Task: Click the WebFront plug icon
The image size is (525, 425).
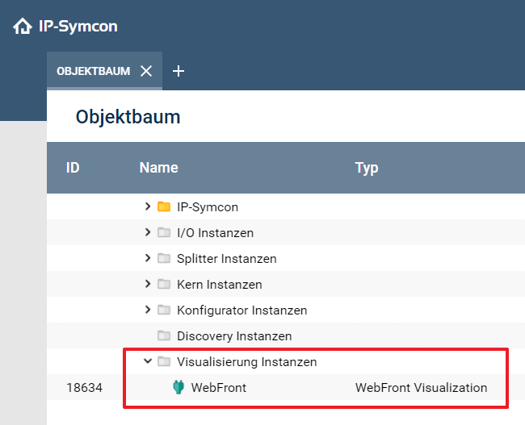Action: (178, 388)
